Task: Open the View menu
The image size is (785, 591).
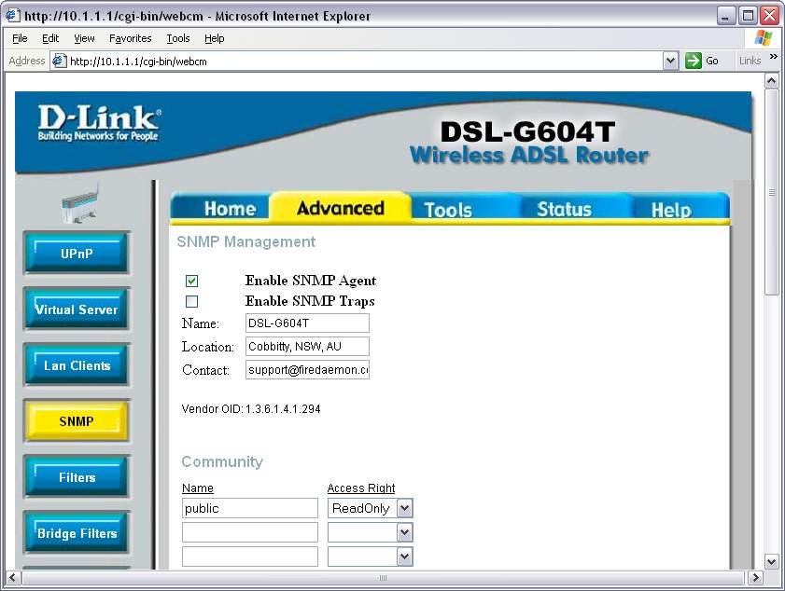Action: pyautogui.click(x=84, y=38)
